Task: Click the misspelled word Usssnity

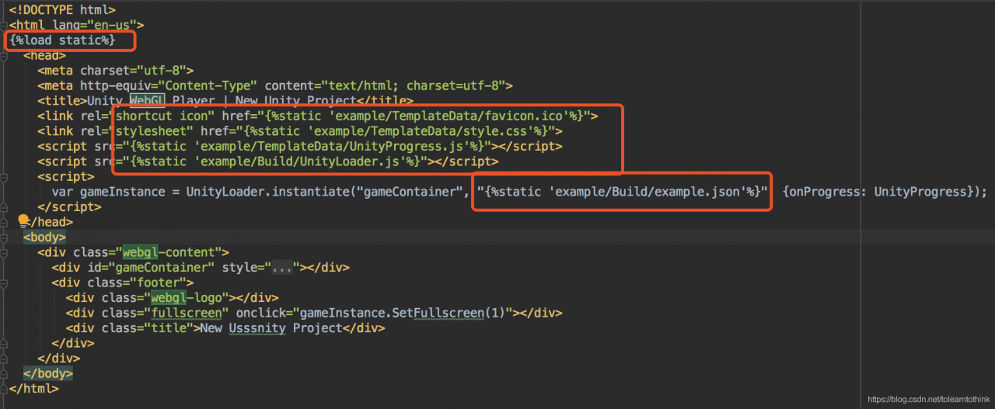Action: click(x=257, y=328)
